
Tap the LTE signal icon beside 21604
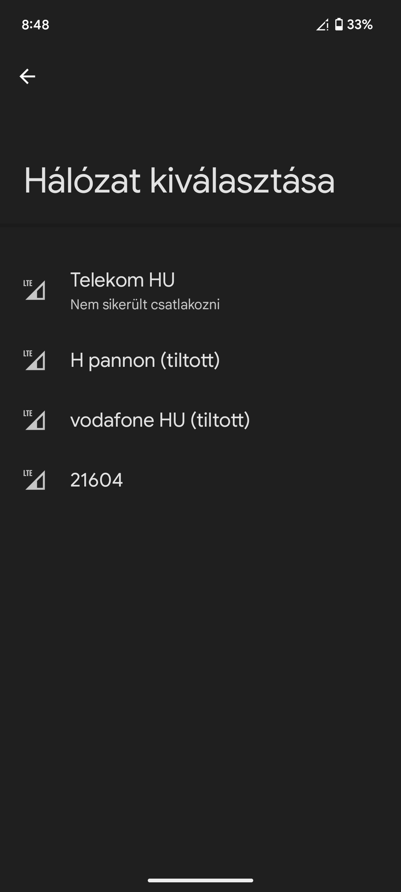point(35,480)
